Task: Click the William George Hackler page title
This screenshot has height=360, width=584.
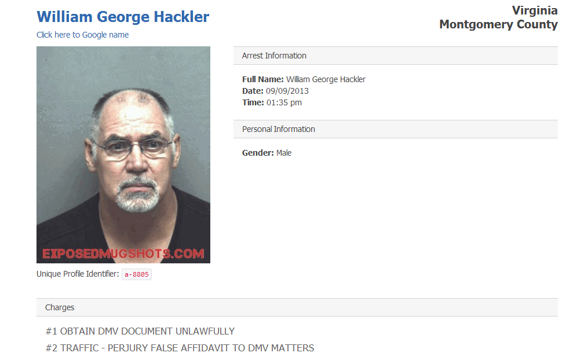Action: coord(123,17)
